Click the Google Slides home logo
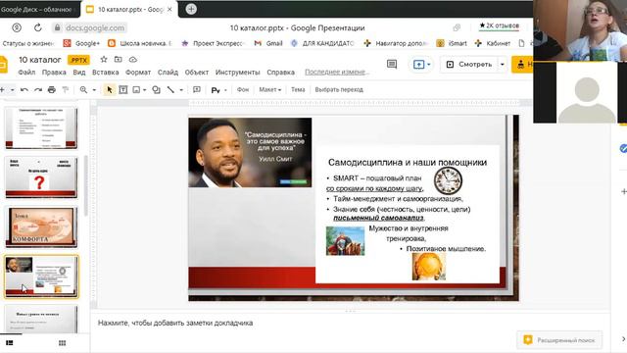This screenshot has width=627, height=353. [x=4, y=65]
